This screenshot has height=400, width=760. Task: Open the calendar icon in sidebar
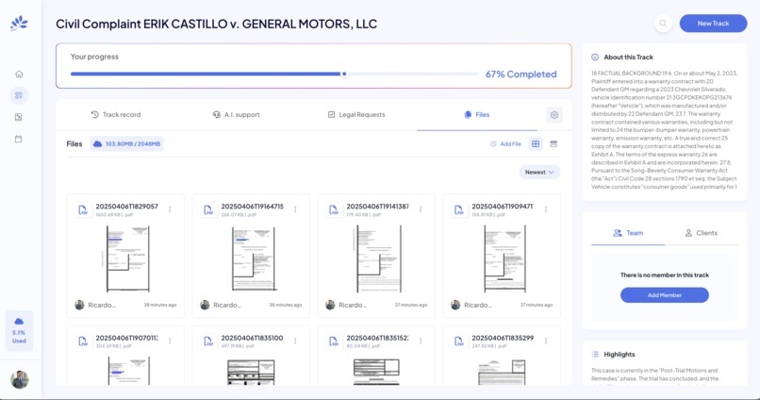(19, 139)
